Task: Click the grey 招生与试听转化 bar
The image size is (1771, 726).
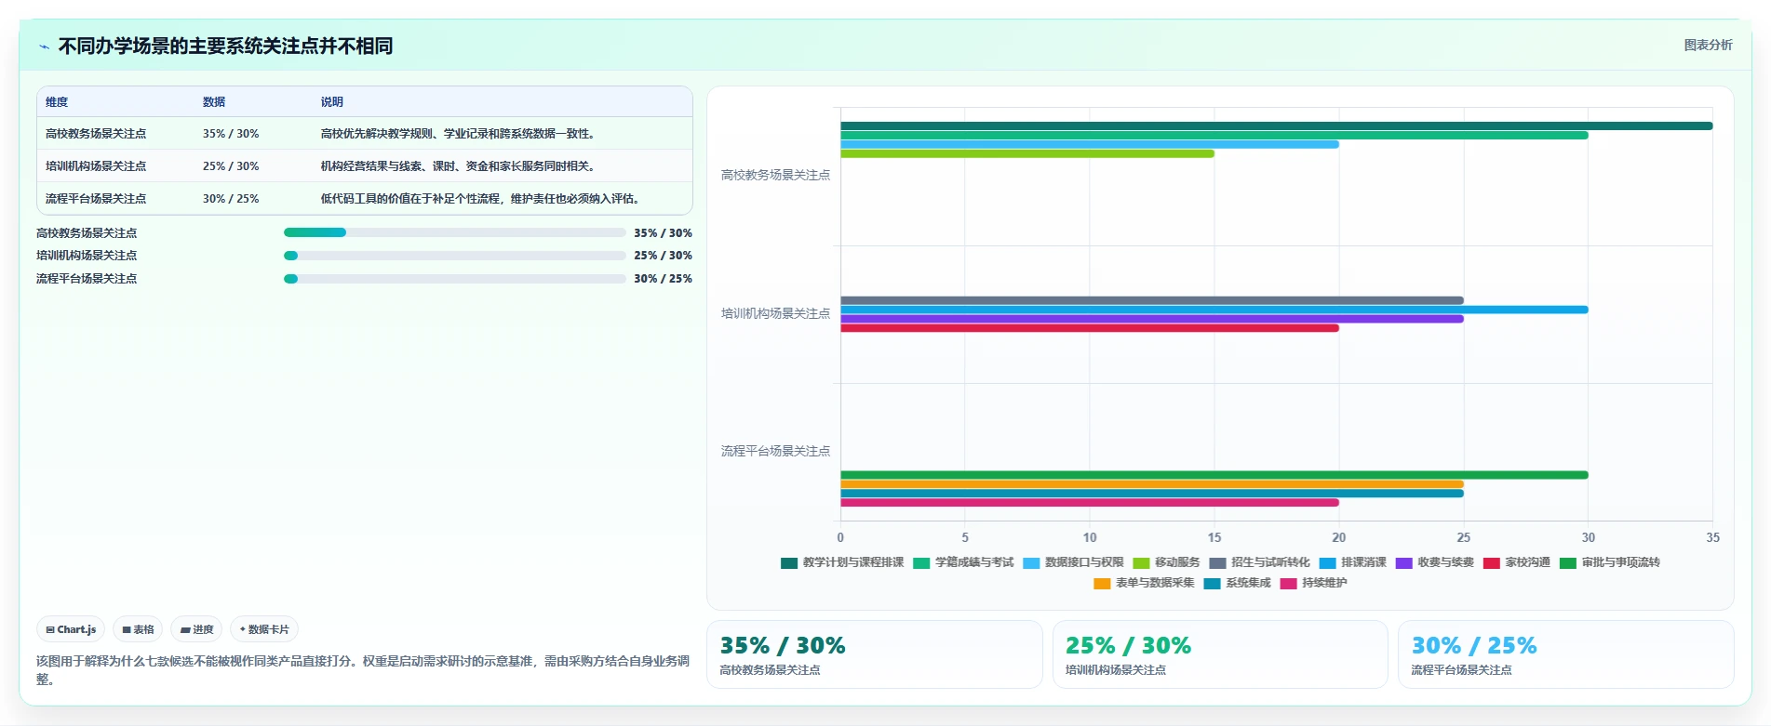Action: click(1152, 300)
